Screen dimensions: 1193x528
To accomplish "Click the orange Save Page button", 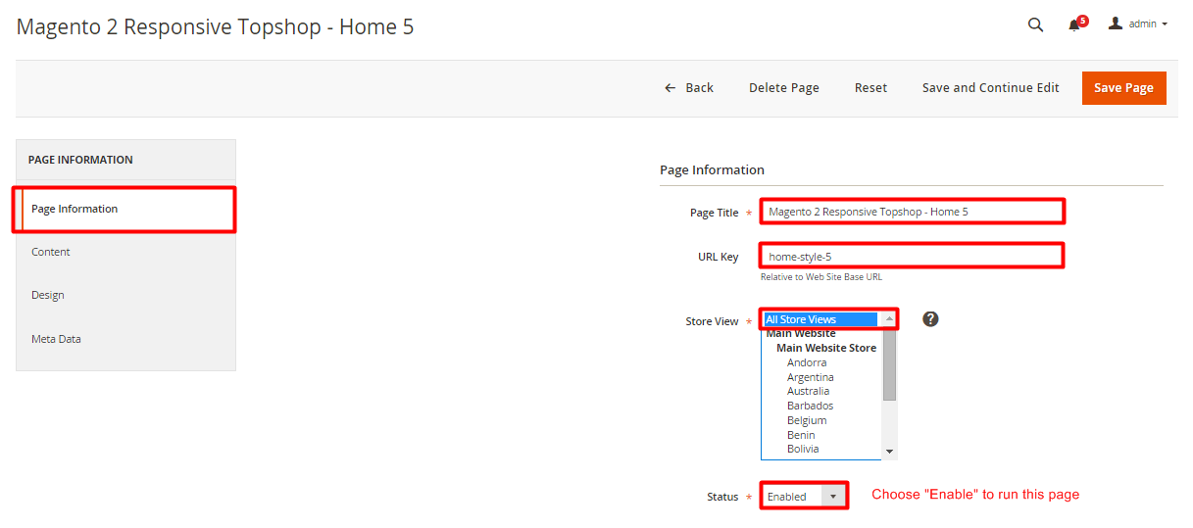I will tap(1123, 87).
